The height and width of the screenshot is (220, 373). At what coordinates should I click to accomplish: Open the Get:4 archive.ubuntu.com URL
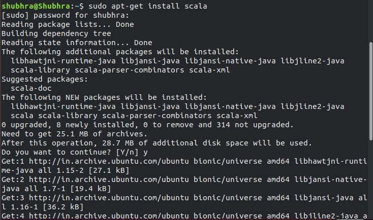tap(100, 215)
